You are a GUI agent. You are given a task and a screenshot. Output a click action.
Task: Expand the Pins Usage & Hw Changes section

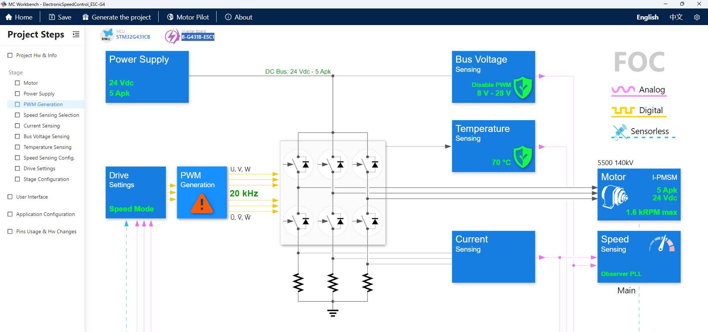(9, 231)
